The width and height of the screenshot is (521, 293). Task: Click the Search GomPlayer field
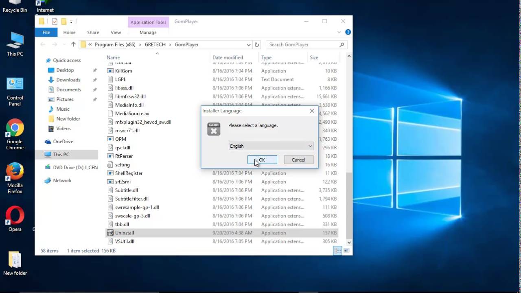(306, 45)
